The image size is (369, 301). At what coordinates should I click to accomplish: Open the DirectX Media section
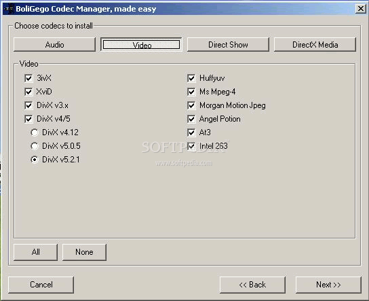pyautogui.click(x=315, y=44)
